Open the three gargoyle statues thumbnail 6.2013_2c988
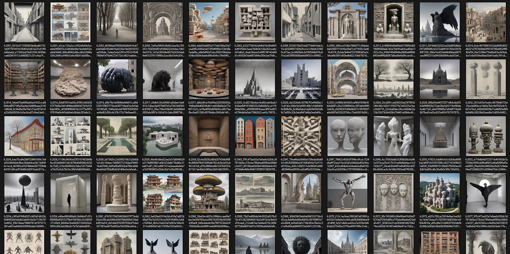510x254 pixels. click(x=394, y=22)
